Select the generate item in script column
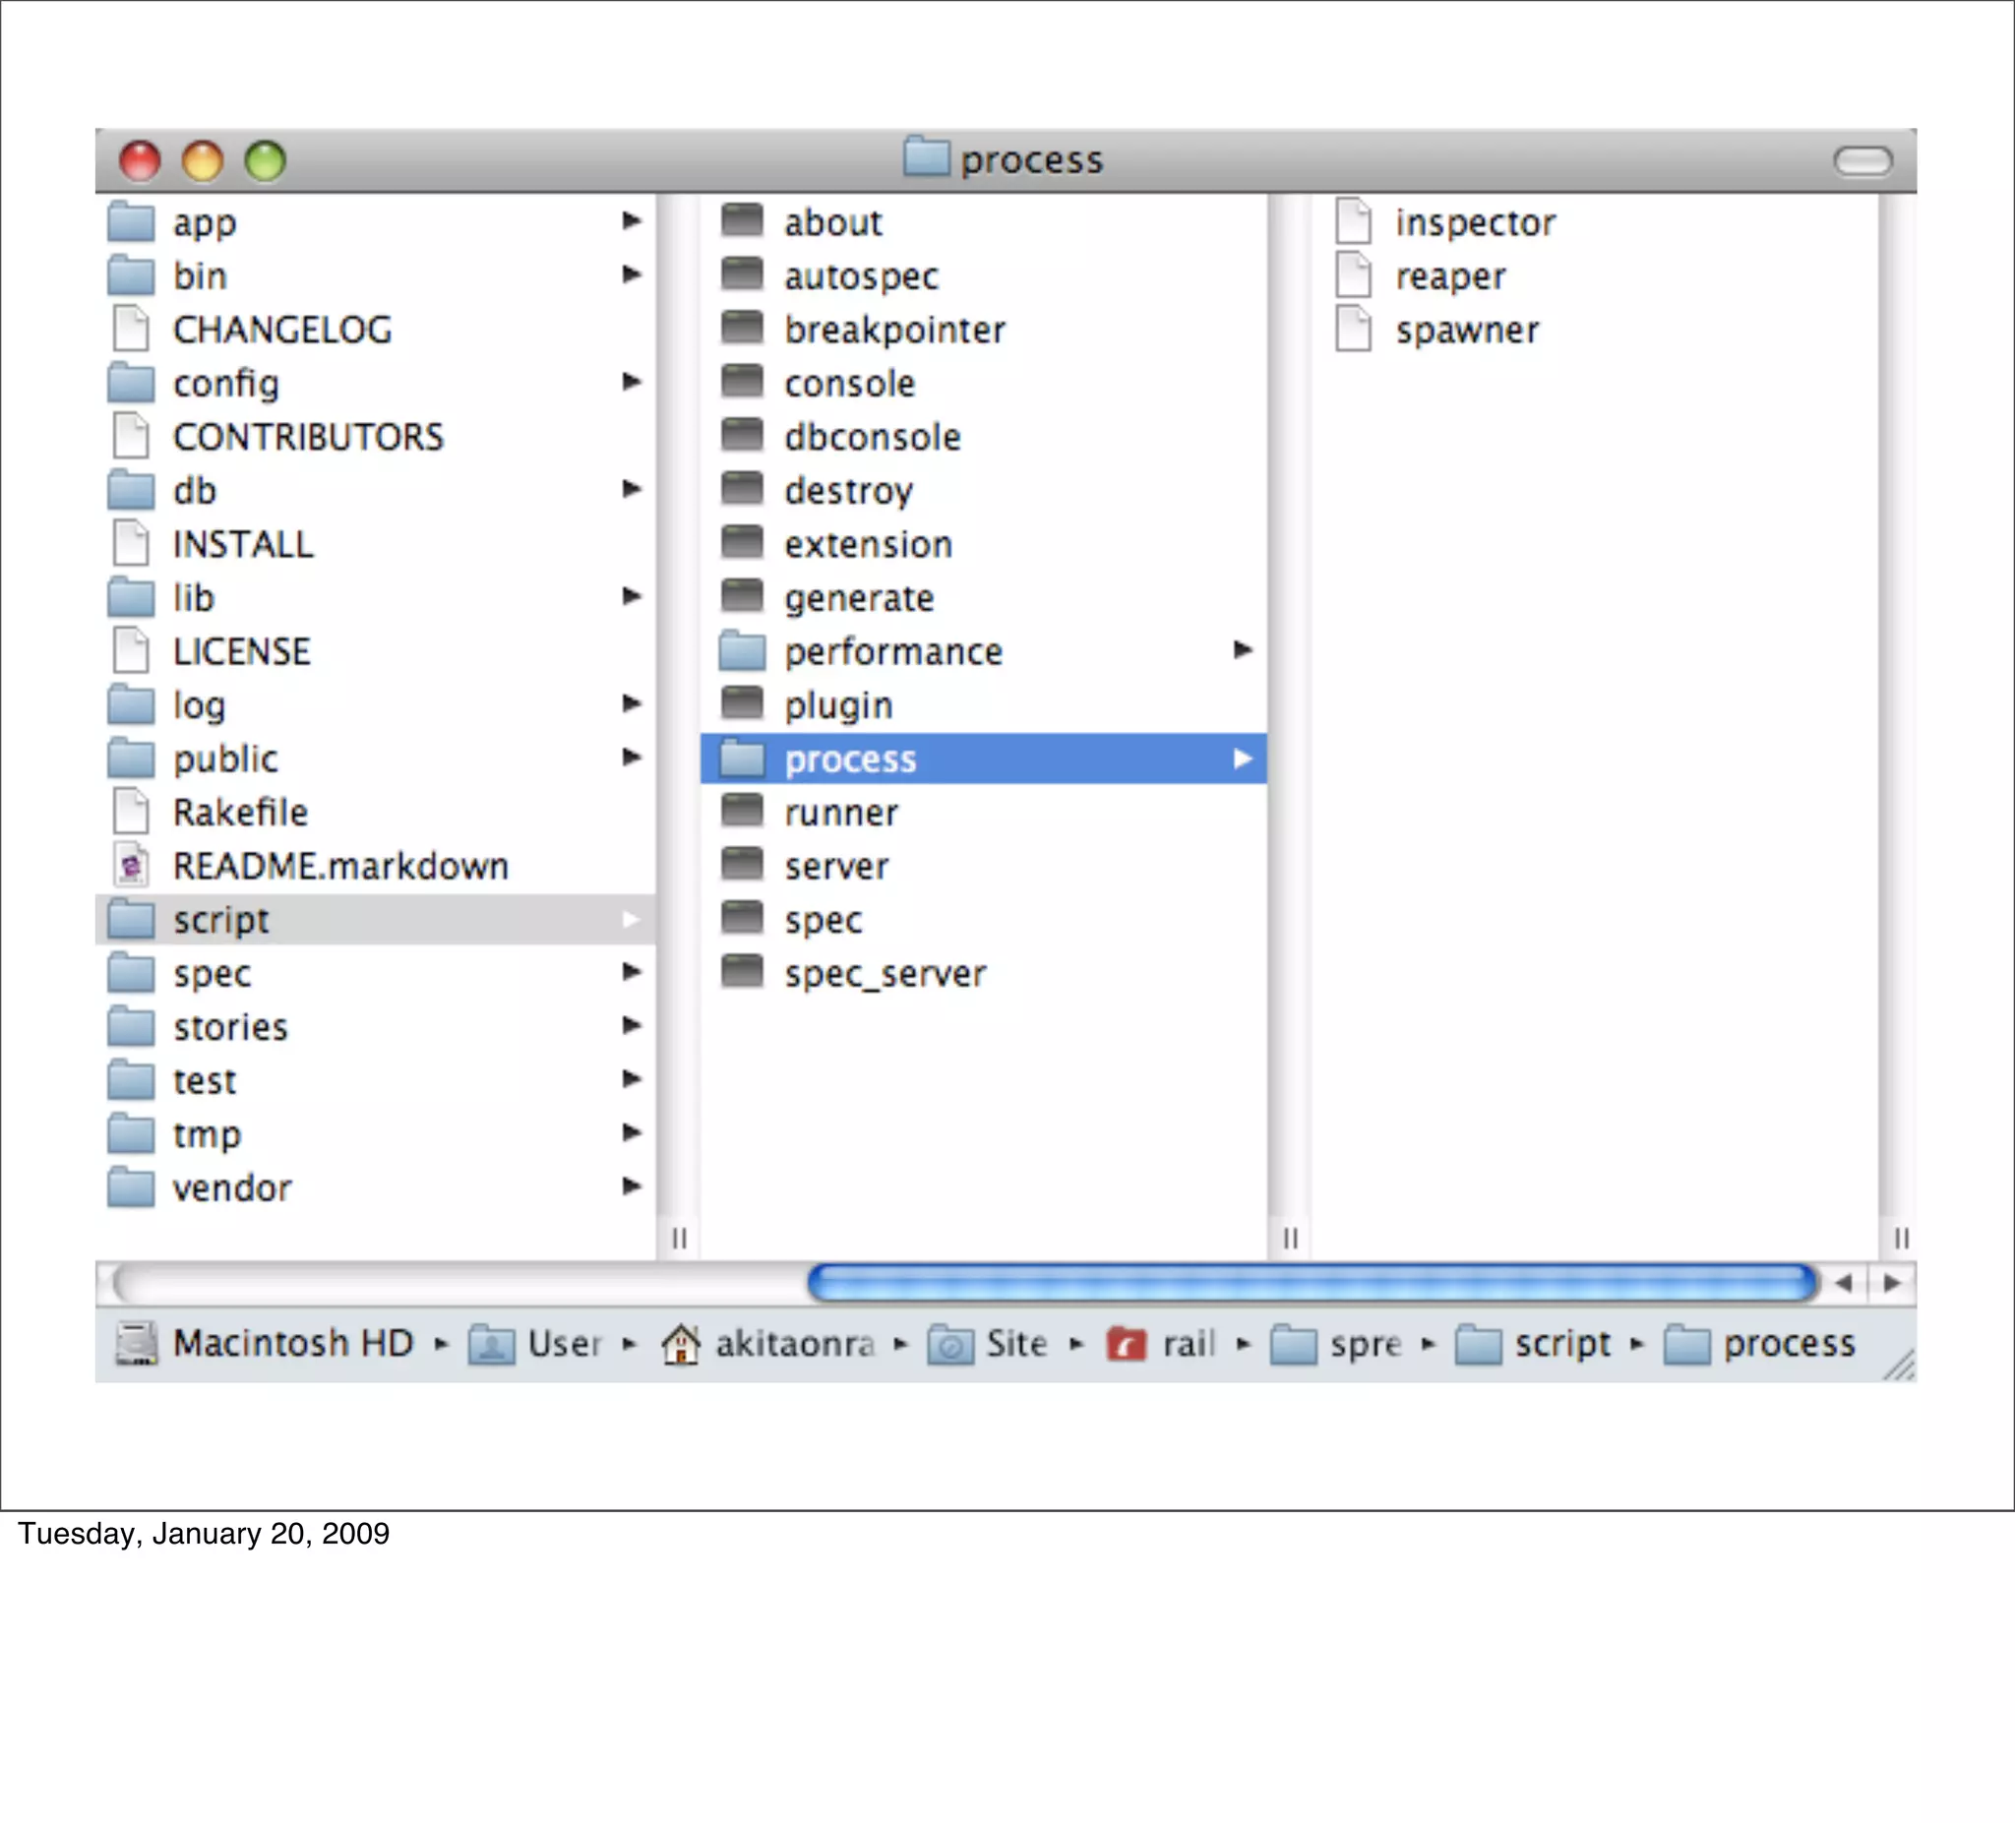2015x1823 pixels. point(859,598)
